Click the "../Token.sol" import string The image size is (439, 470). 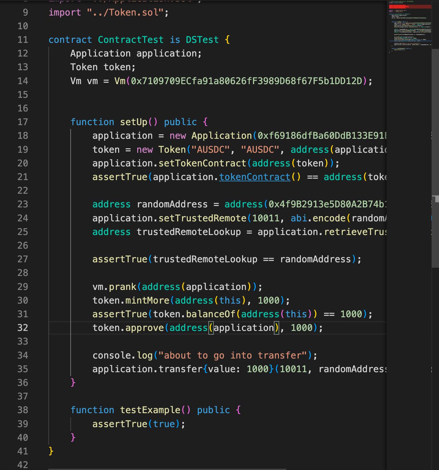point(125,12)
